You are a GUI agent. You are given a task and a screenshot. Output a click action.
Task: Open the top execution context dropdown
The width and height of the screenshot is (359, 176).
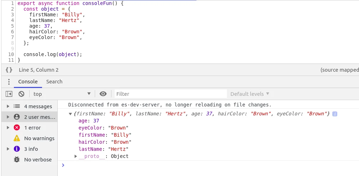click(62, 94)
